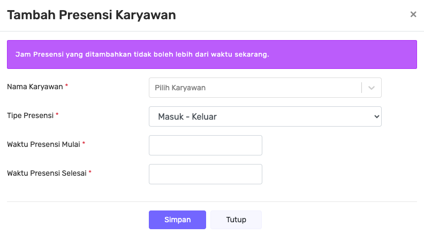Close the dialog with the X icon
Screen dimensions: 424x242
click(x=413, y=15)
